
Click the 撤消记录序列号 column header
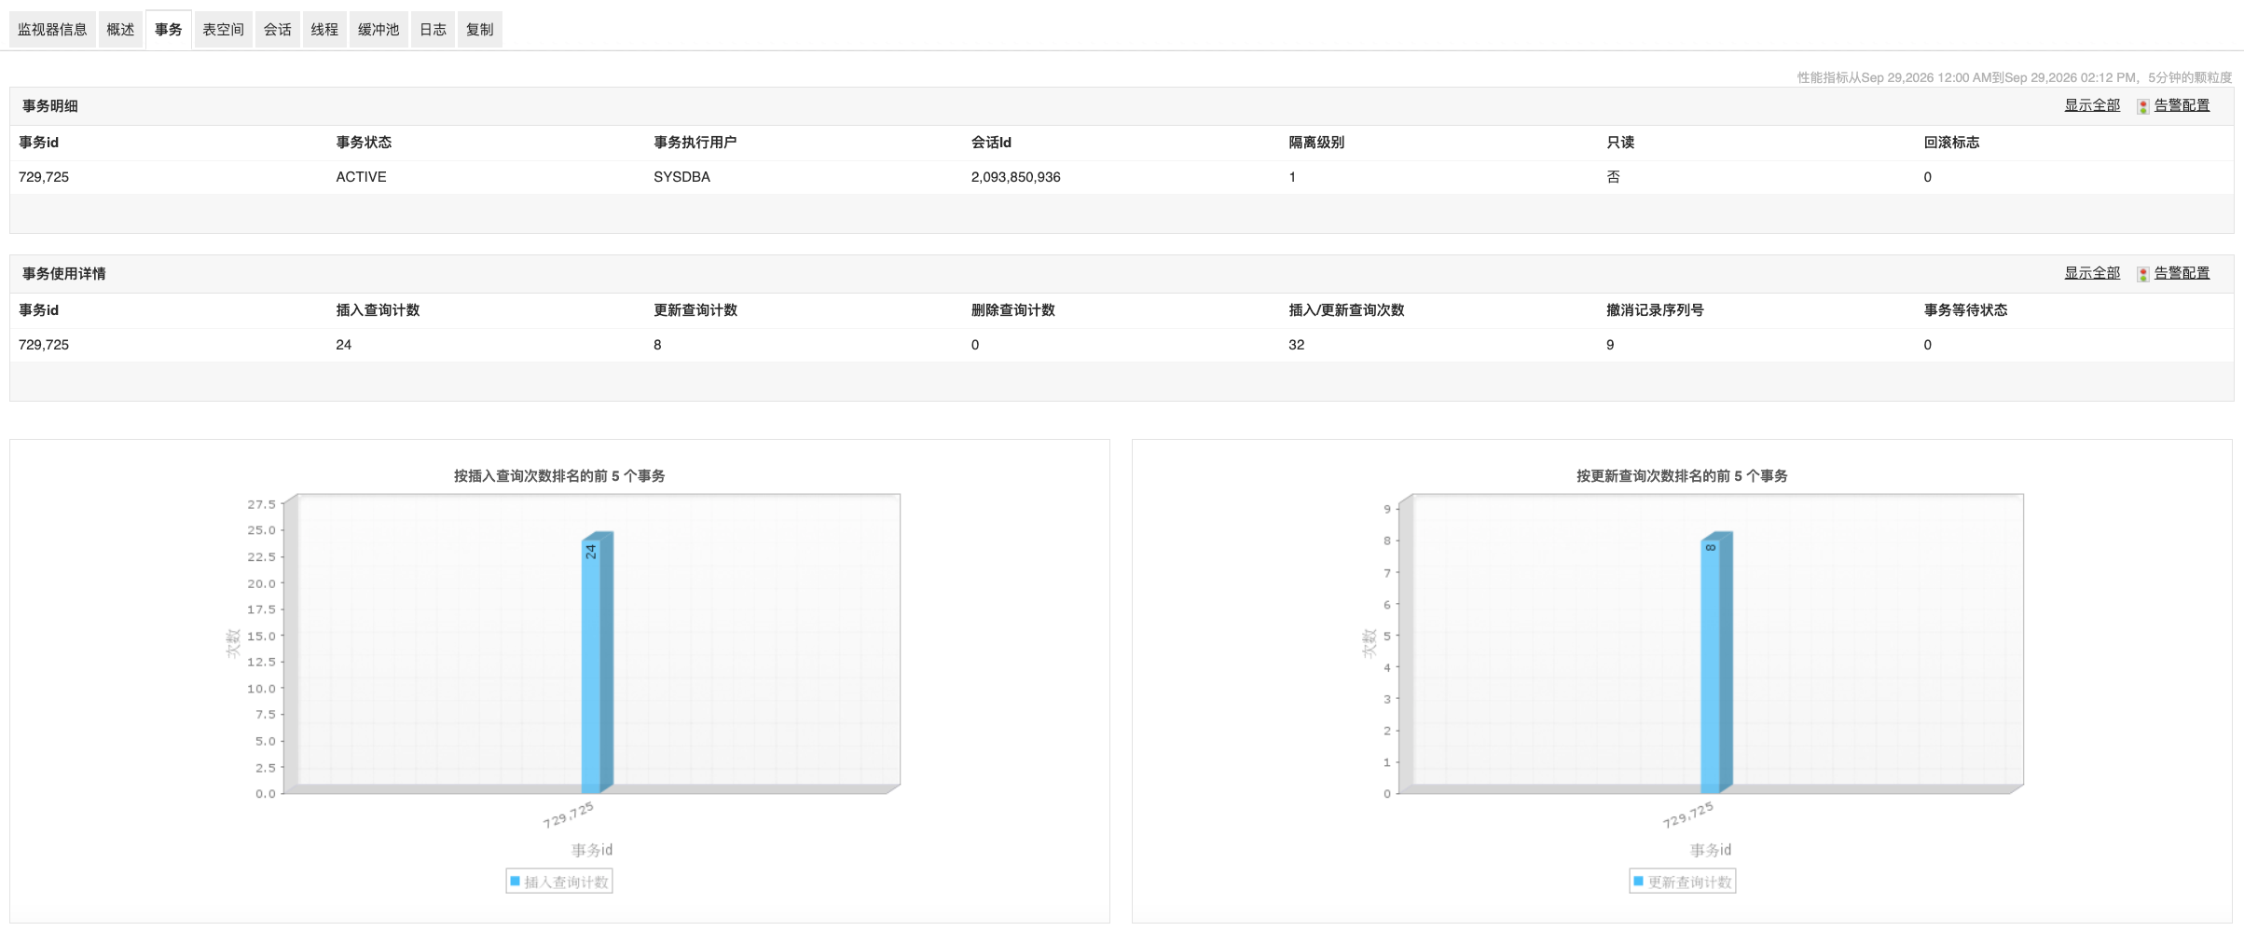tap(1655, 310)
